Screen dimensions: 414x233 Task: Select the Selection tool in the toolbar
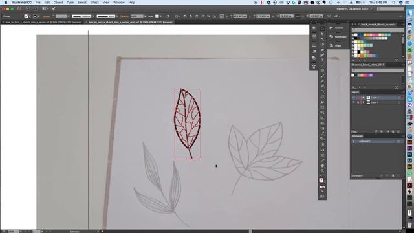click(x=322, y=28)
